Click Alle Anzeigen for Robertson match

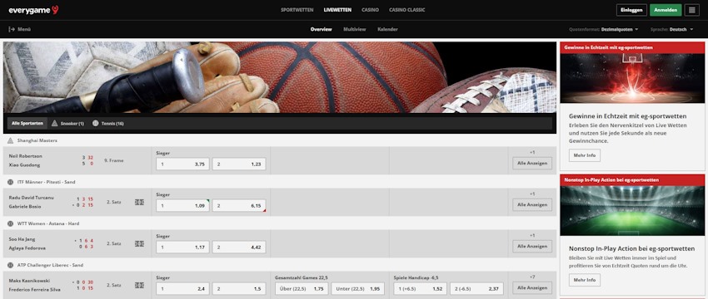[x=532, y=163]
